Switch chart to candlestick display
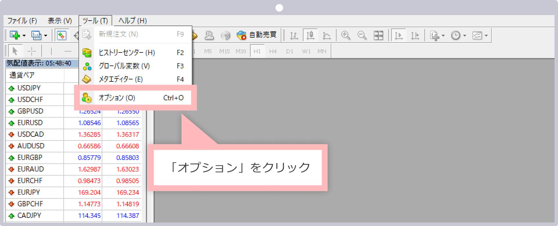 pos(310,35)
